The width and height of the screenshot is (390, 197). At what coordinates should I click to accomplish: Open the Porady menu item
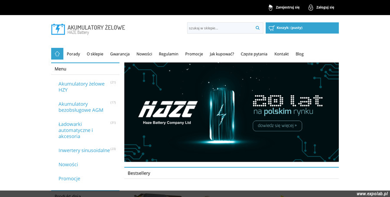click(x=73, y=54)
